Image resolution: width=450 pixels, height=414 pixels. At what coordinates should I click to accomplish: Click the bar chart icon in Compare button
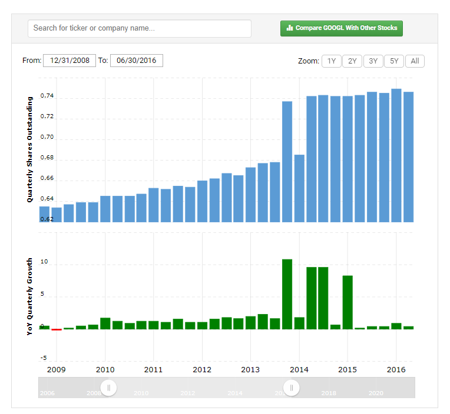coord(289,28)
